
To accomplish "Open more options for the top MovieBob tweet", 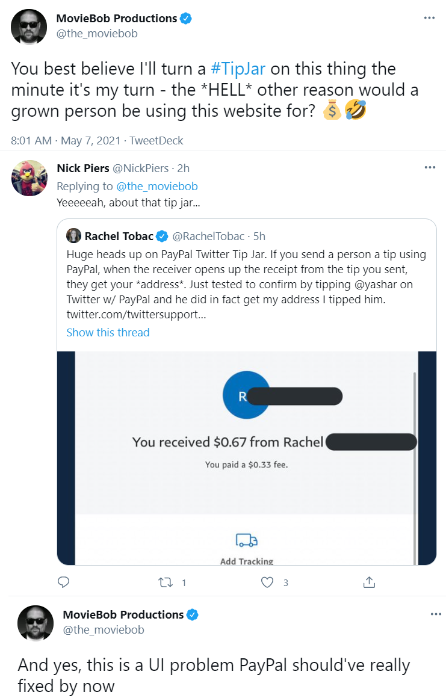I will tap(429, 18).
